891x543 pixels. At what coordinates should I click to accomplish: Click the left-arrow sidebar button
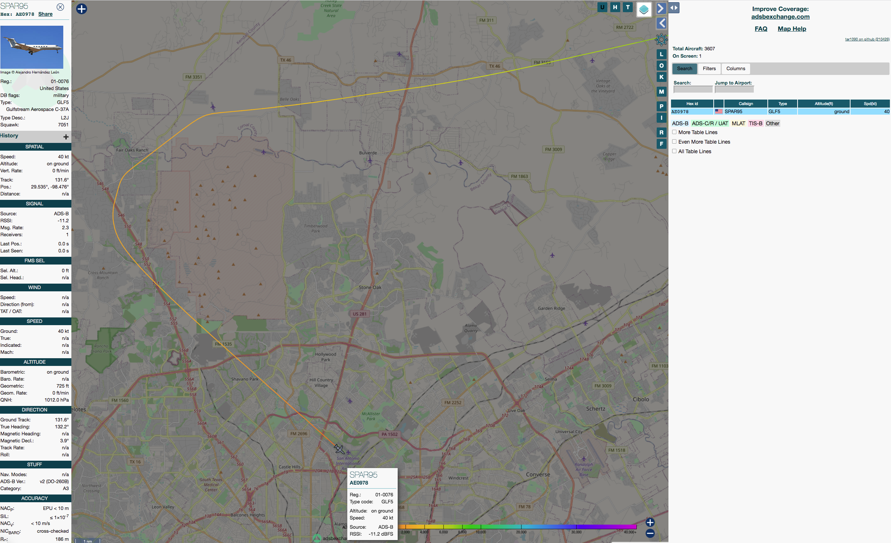(661, 23)
